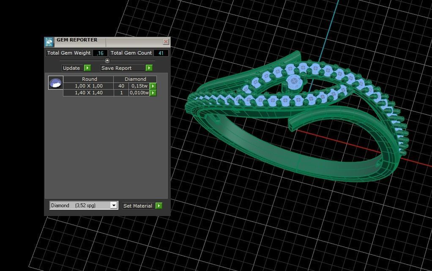Select the large center gem on ring
432x271 pixels.
pyautogui.click(x=294, y=83)
